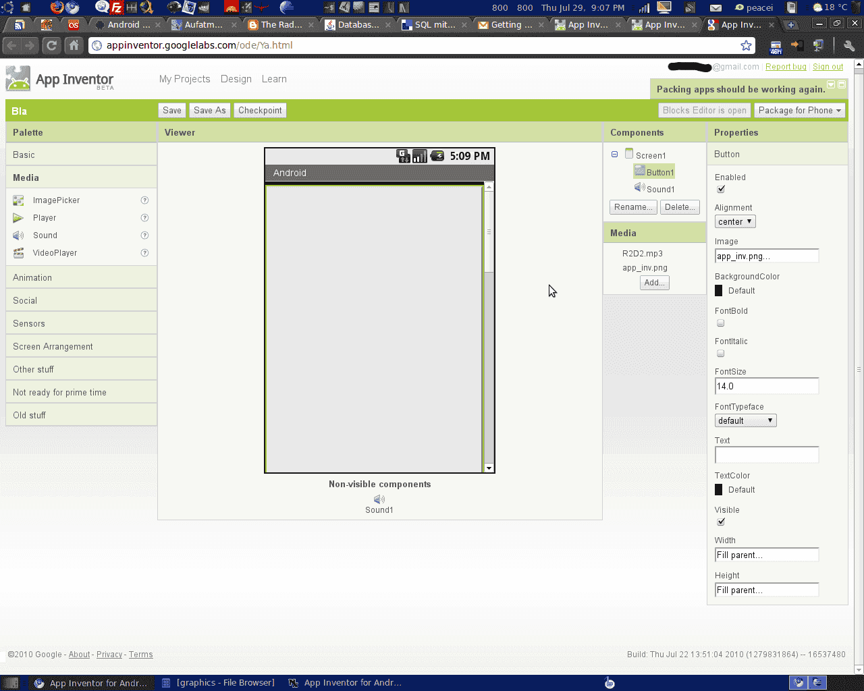Click the Player palette icon

(18, 218)
